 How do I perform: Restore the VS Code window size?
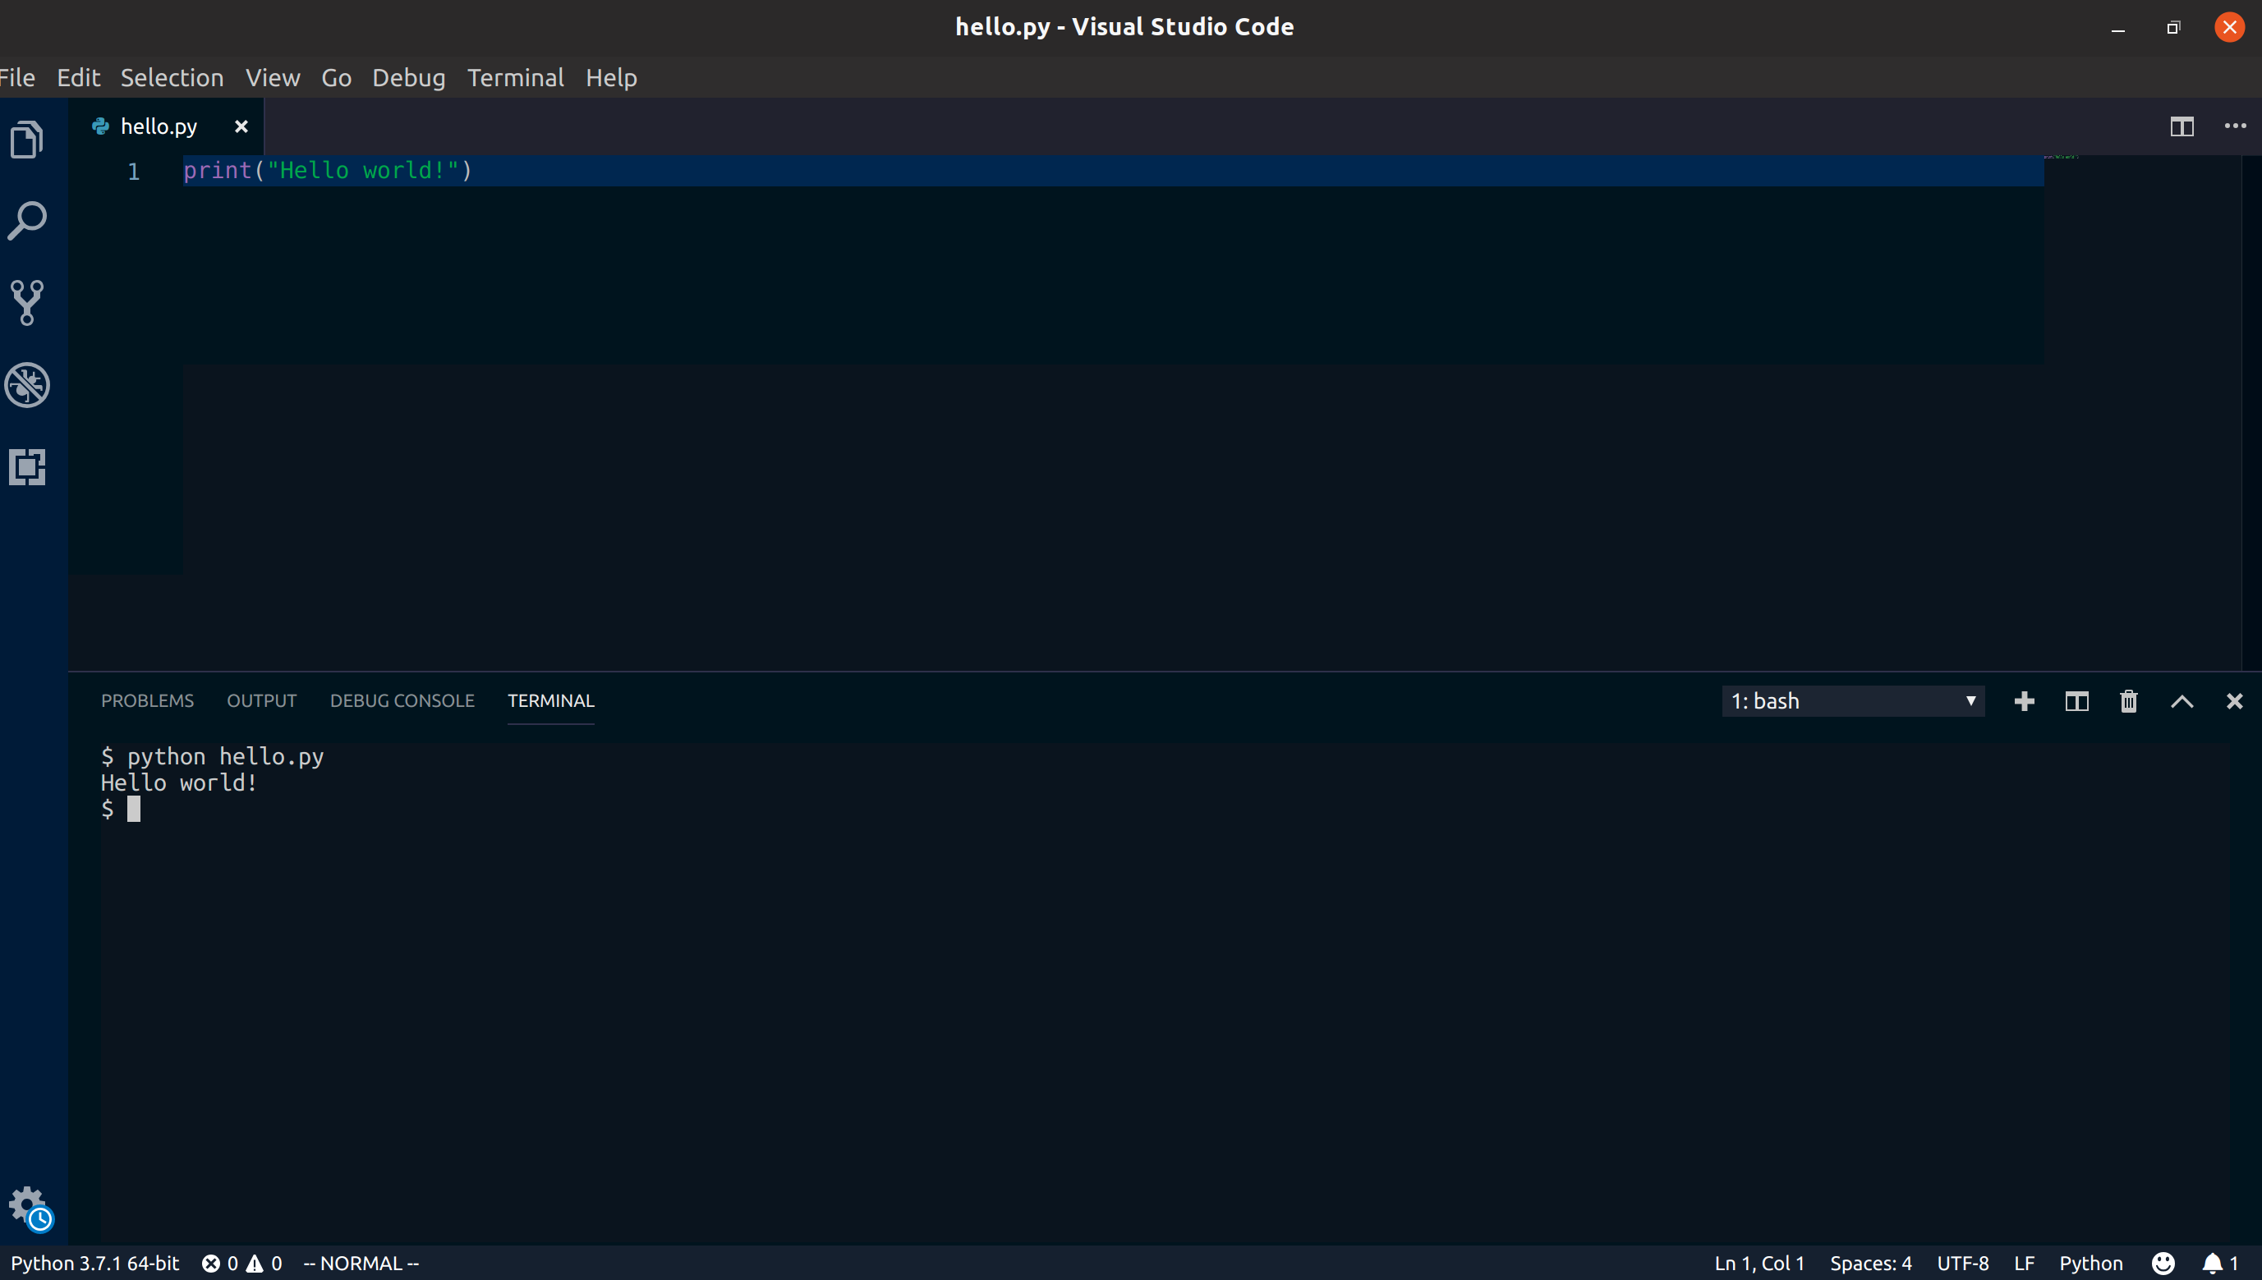click(x=2173, y=27)
